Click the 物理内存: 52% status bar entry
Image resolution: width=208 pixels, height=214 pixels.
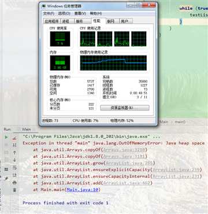click(x=122, y=121)
